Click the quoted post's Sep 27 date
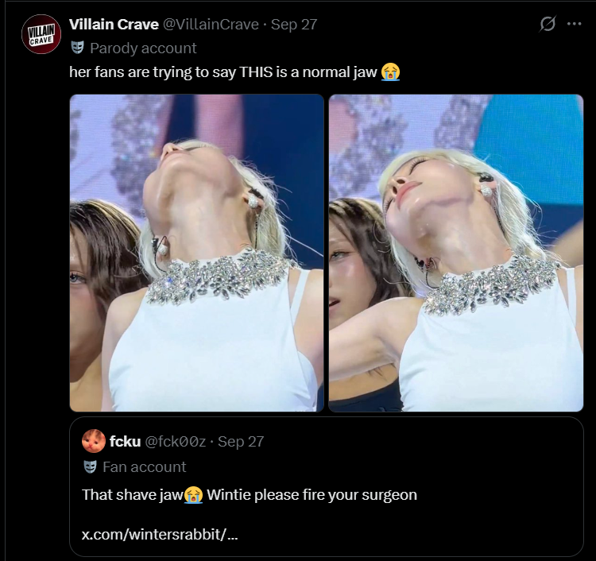 241,442
